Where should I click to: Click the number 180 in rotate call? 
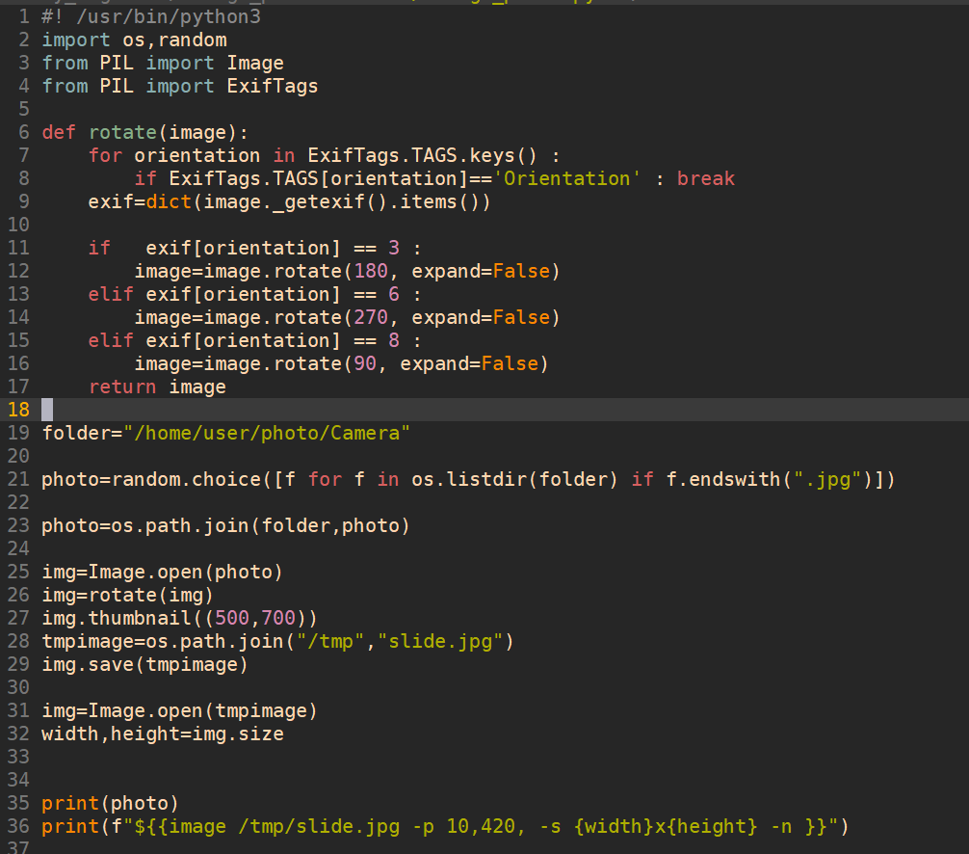pyautogui.click(x=371, y=271)
